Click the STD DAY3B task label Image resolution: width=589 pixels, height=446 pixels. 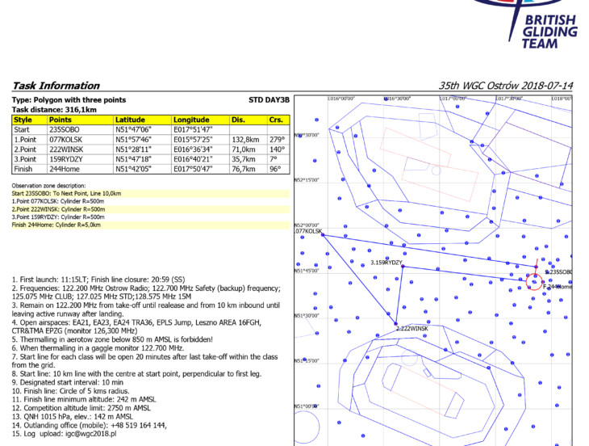coord(269,101)
